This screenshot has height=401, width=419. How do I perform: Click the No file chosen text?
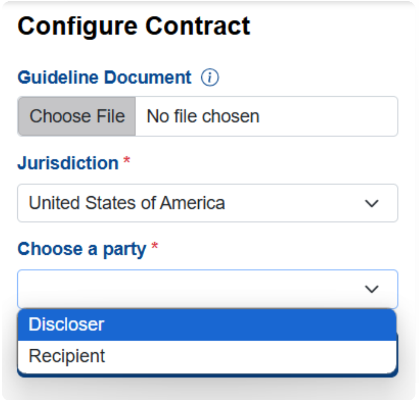203,116
